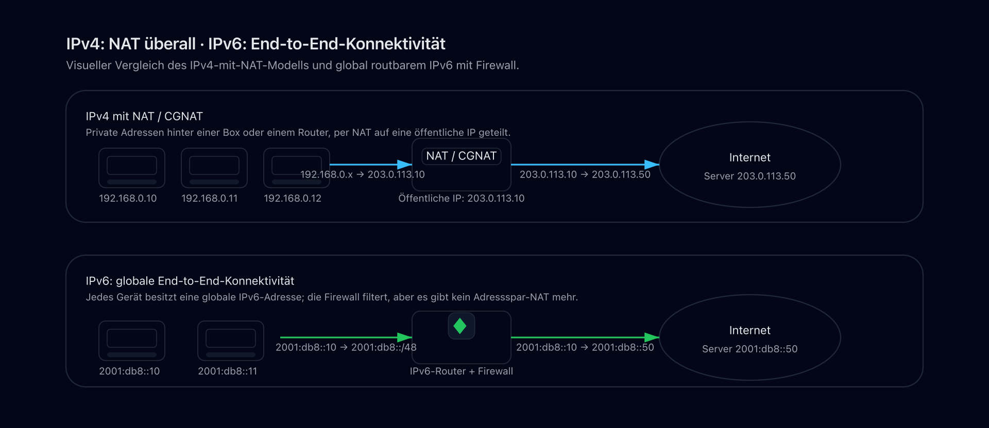Click the blue arrow leaving NAT toward Internet
989x428 pixels.
585,165
